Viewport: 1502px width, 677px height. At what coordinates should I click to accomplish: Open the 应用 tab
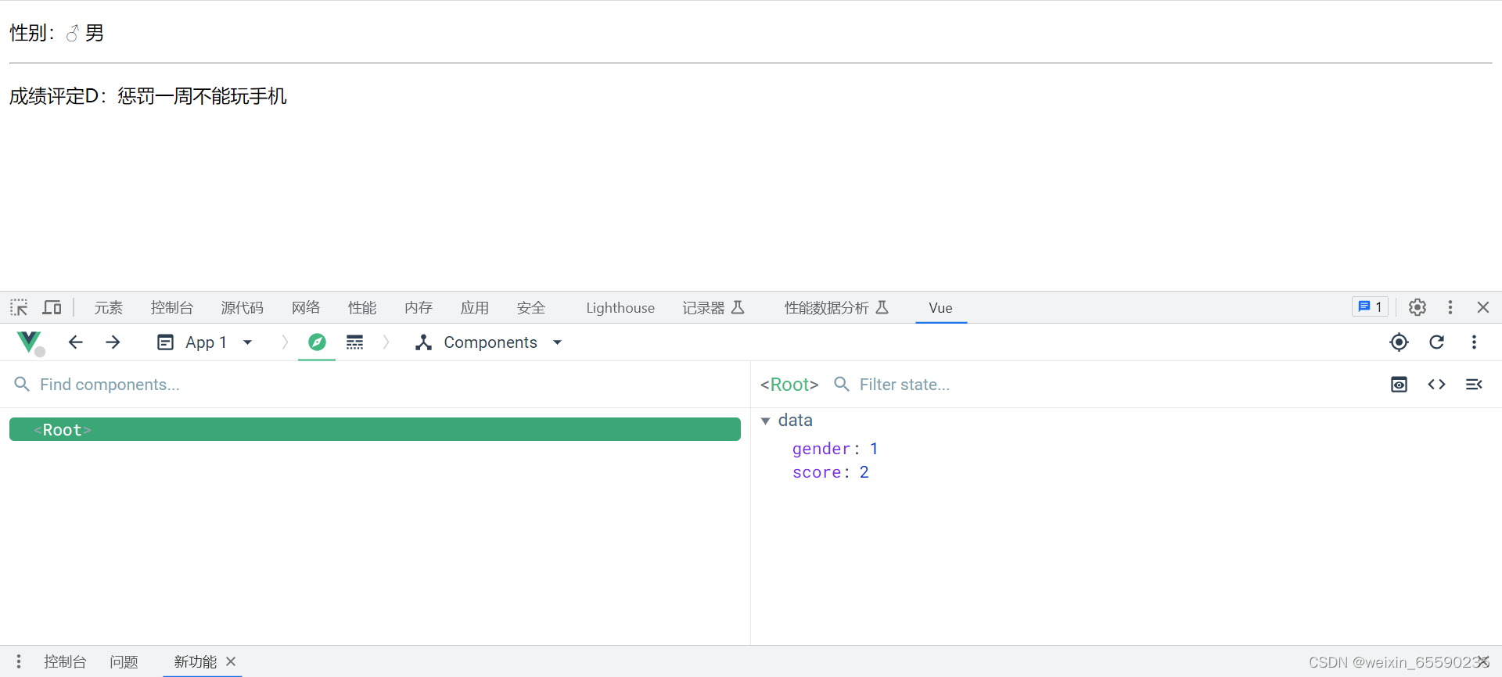(475, 307)
